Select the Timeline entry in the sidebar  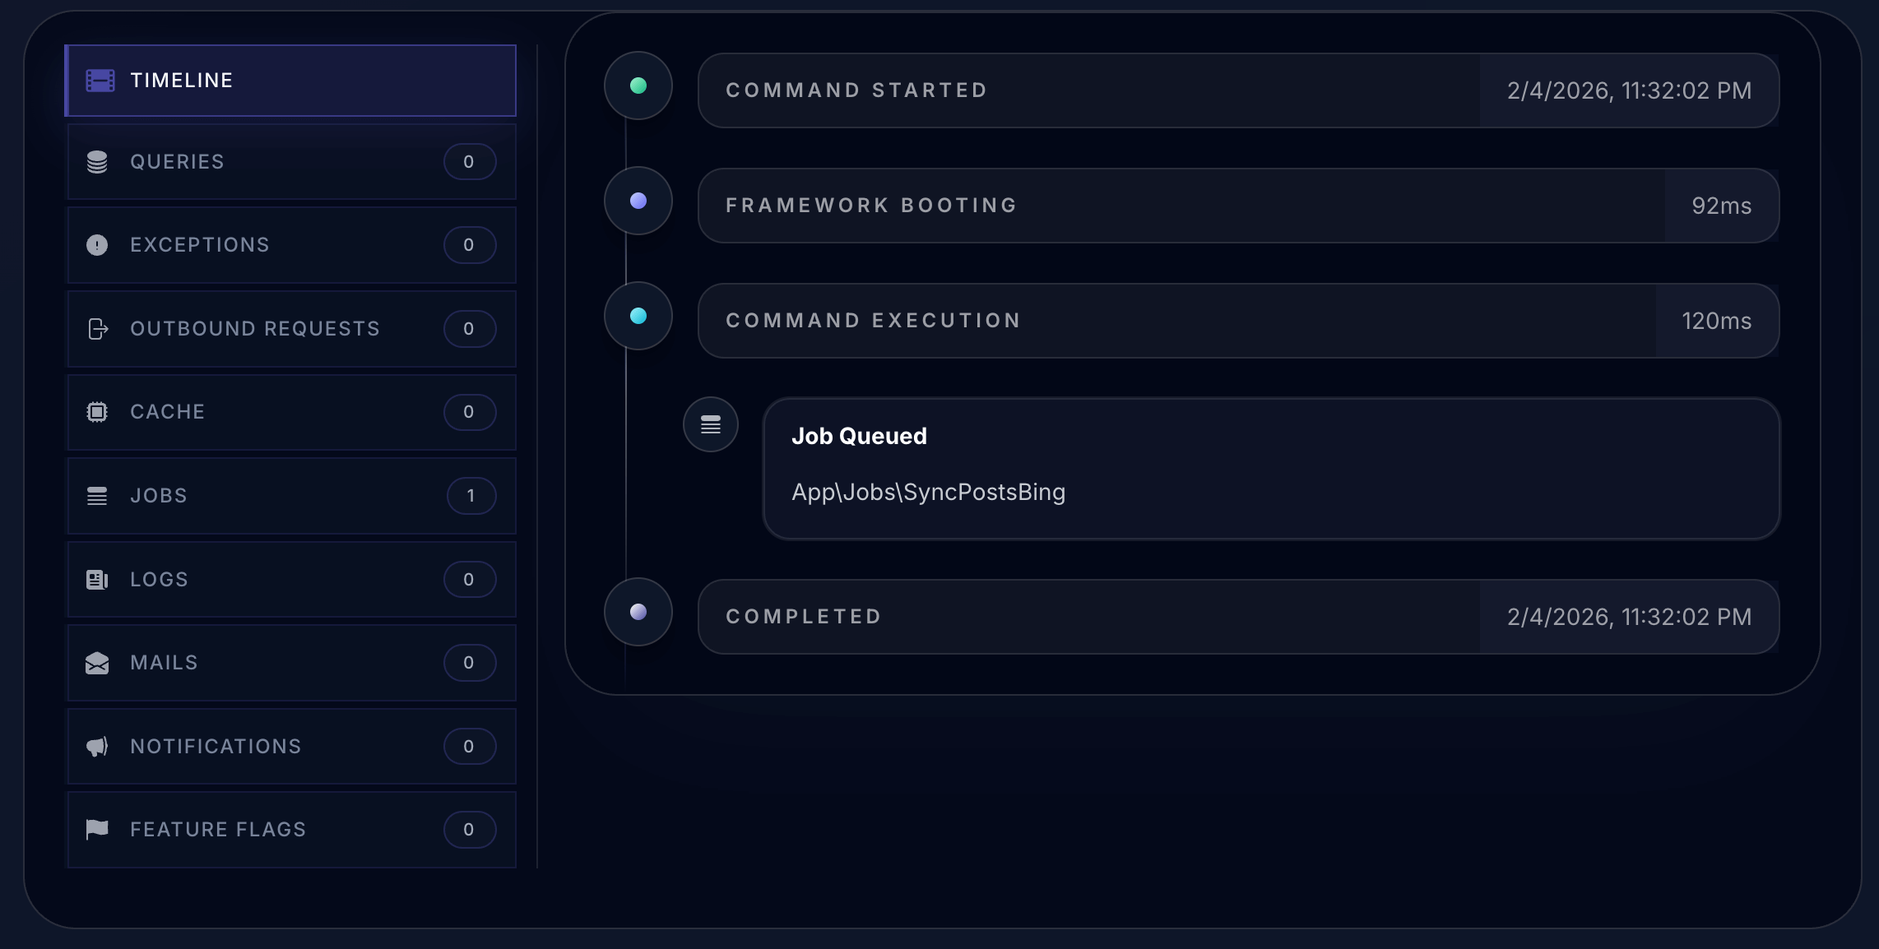(x=290, y=80)
